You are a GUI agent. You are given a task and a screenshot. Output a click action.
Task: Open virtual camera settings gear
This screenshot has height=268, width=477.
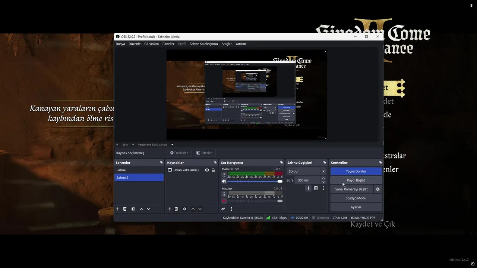click(x=378, y=189)
